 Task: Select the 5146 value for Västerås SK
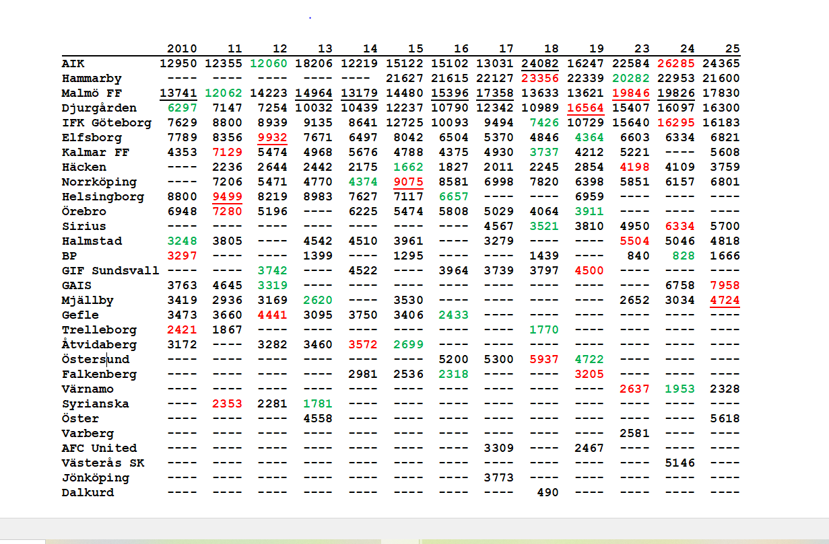[x=679, y=463]
